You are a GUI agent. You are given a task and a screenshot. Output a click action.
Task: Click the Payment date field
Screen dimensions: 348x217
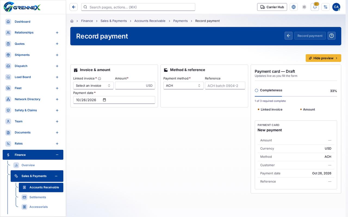114,100
